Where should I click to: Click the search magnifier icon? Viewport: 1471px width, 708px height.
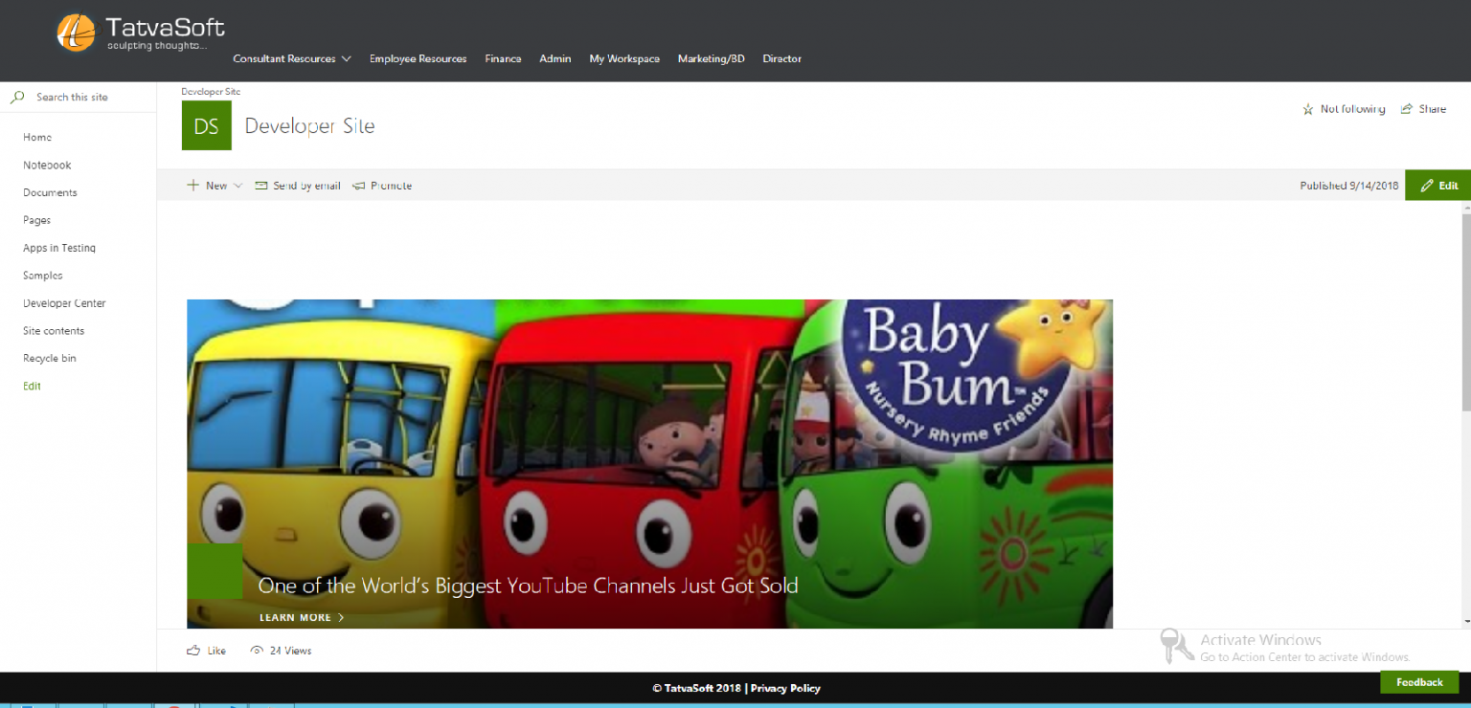pos(17,97)
